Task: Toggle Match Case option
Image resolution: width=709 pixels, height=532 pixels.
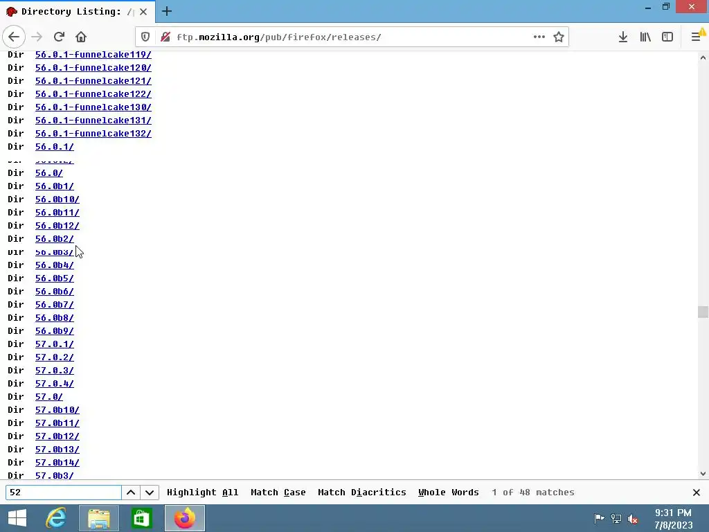Action: coord(278,493)
